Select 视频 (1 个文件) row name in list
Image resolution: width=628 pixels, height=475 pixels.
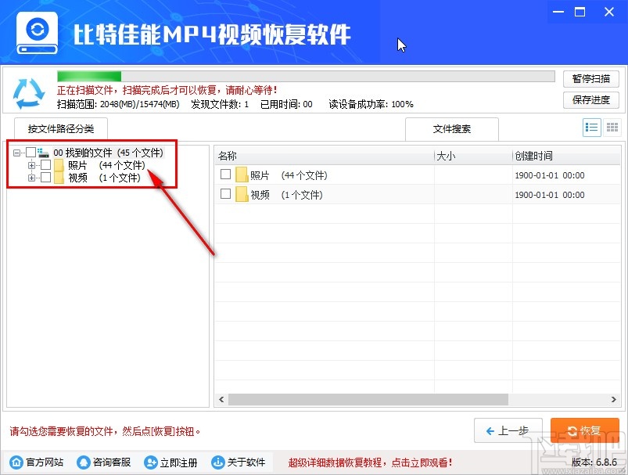click(x=286, y=195)
